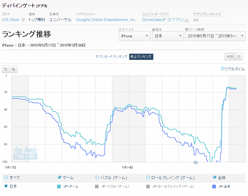Click the JP-ロールプレイング gray color swatch
This screenshot has height=196, width=248.
[x=148, y=187]
